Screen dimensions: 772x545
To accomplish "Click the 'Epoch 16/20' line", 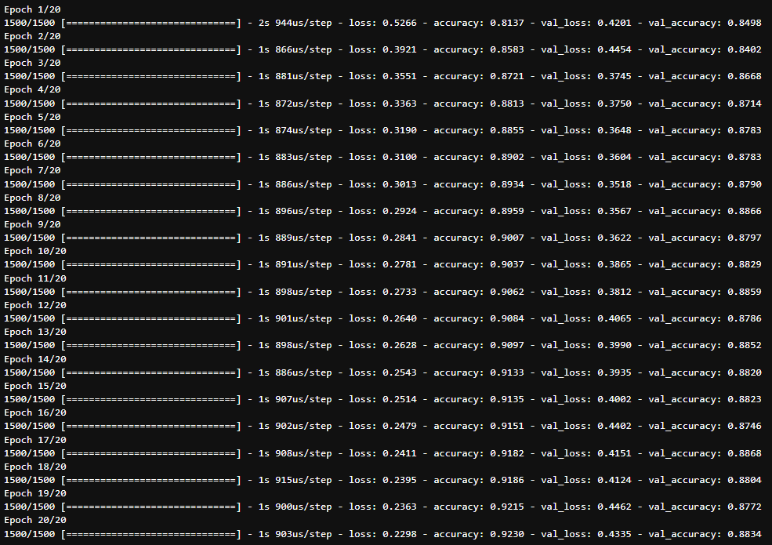I will point(35,412).
